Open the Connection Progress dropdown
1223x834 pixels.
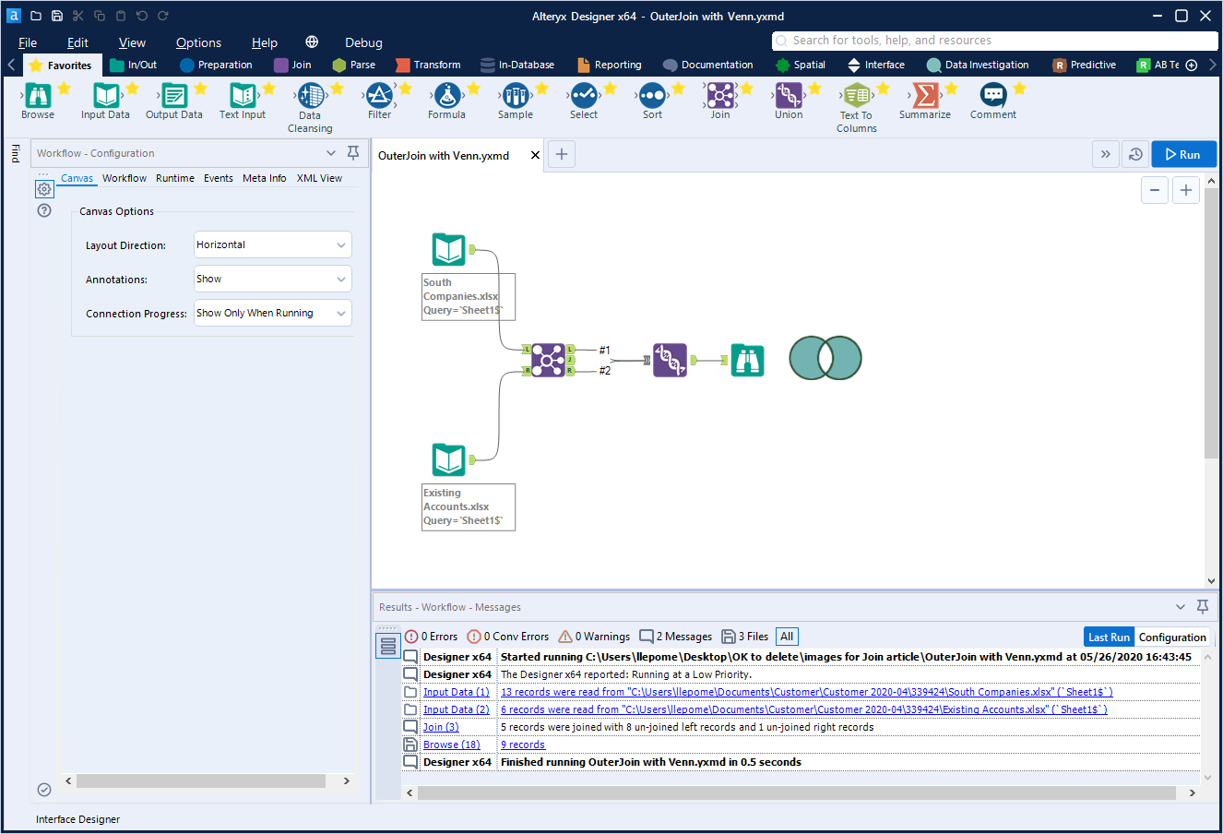pyautogui.click(x=272, y=313)
